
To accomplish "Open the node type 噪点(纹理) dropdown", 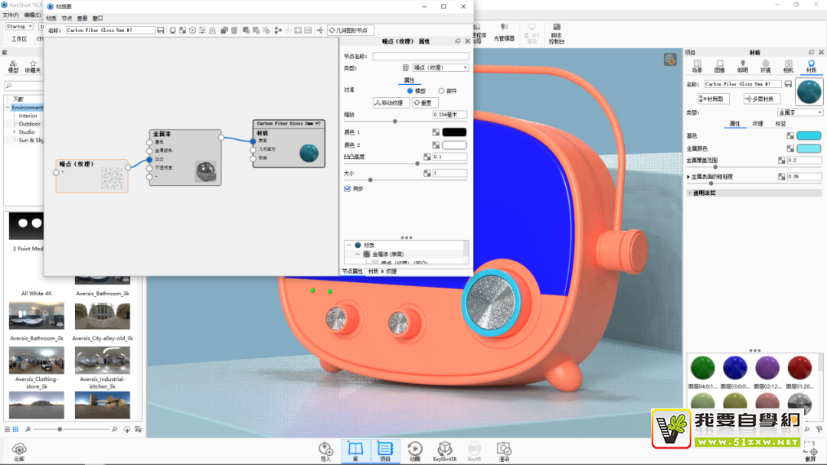I will 440,68.
